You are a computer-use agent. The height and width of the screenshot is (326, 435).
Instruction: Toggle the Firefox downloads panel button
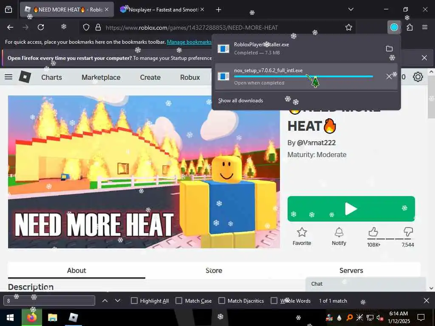(394, 27)
